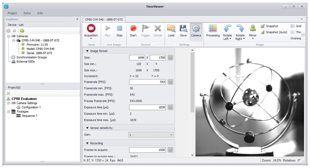
Task: Open the Info menu
Action: click(x=40, y=13)
